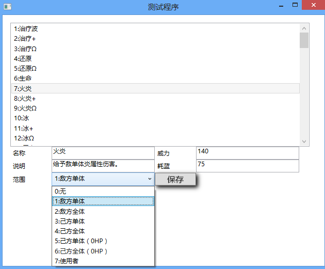Choose option 0:无

click(x=103, y=191)
